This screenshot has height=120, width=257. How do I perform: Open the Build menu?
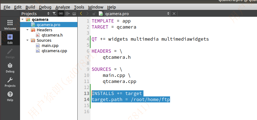[30, 7]
